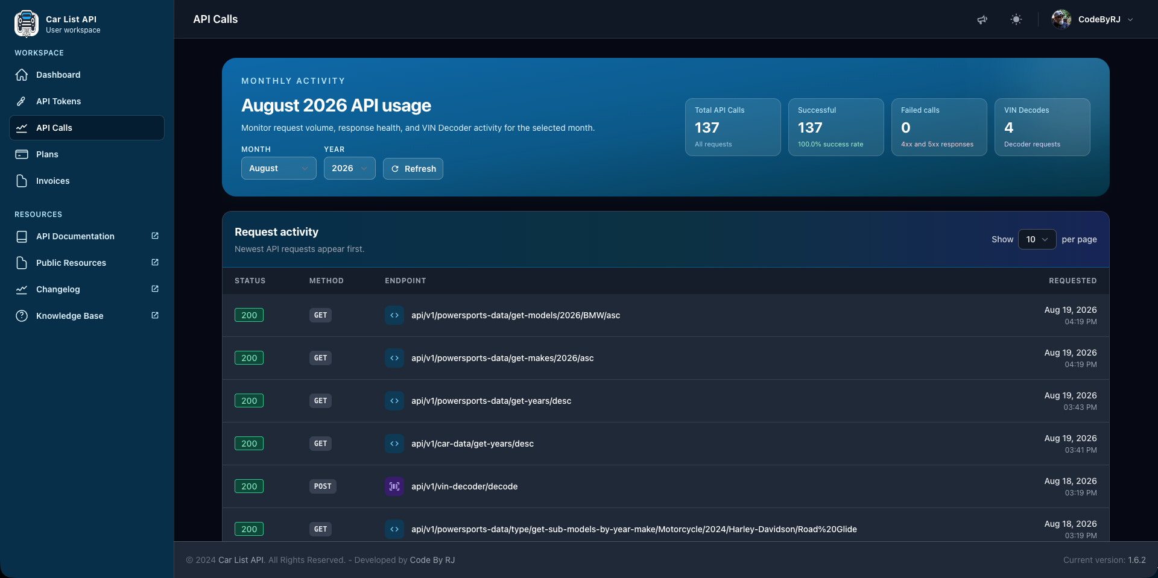Click the Total API Calls stat card
Image resolution: width=1158 pixels, height=578 pixels.
click(x=733, y=127)
